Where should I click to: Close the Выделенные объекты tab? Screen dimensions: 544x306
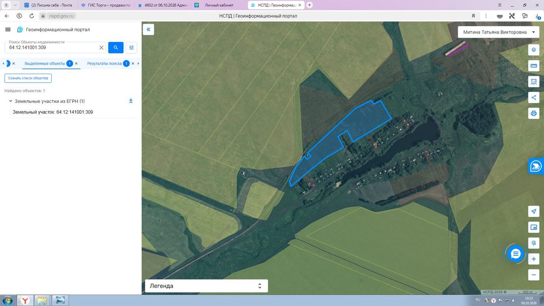coord(76,63)
